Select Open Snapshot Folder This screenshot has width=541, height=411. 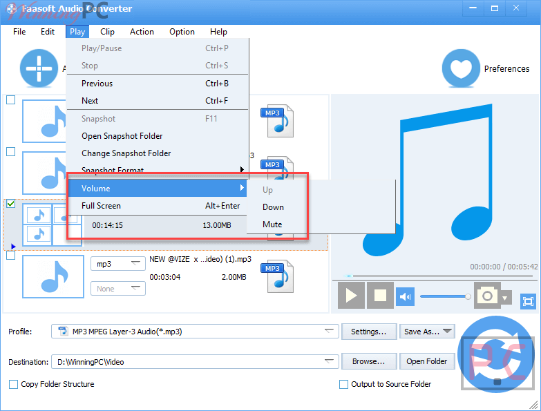(x=158, y=136)
